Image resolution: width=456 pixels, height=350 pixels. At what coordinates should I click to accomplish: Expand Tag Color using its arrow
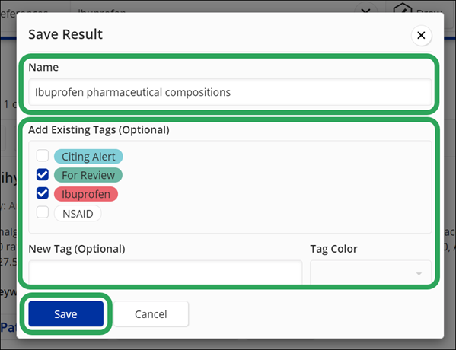pos(419,274)
